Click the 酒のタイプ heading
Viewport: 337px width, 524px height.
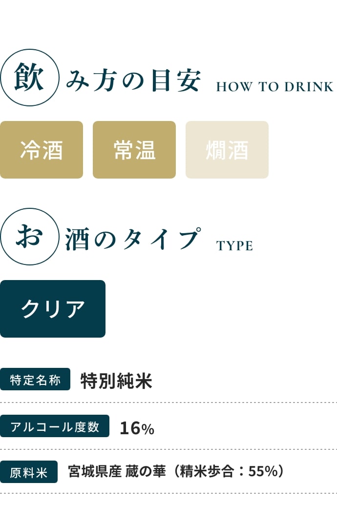133,239
